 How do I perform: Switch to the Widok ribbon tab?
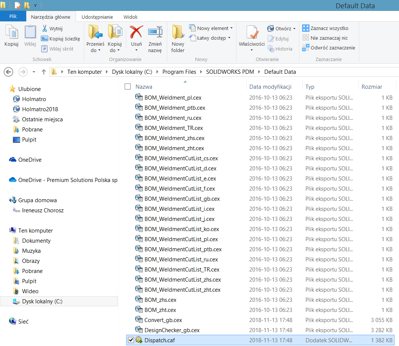131,17
